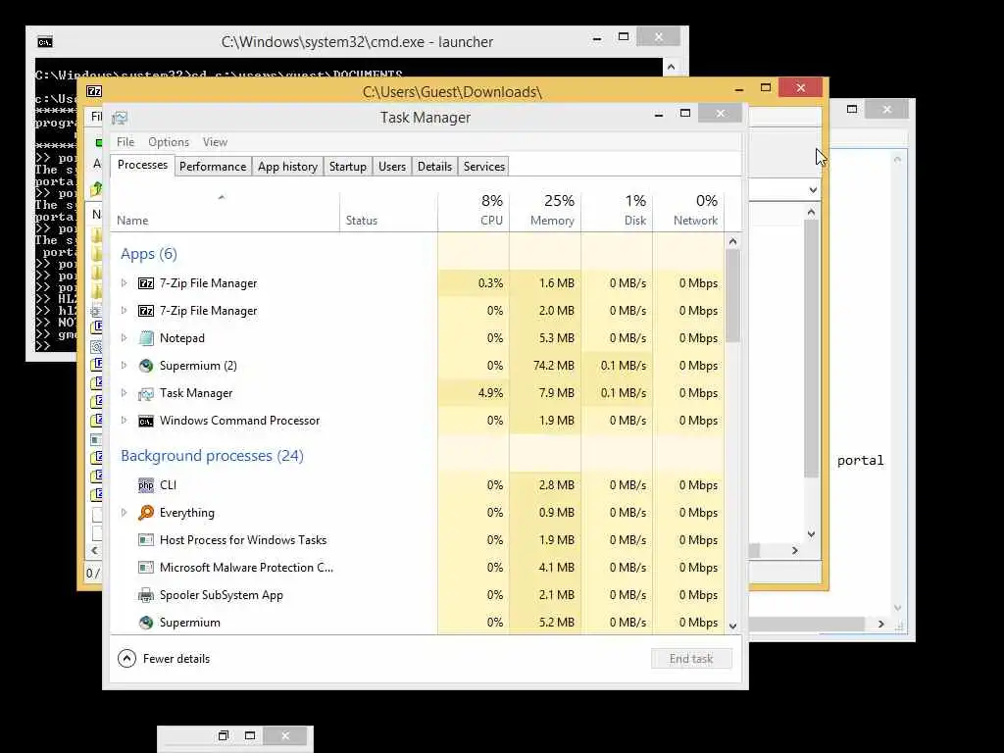The width and height of the screenshot is (1004, 753).
Task: Click the 74.2 MB memory value for Supermium
Action: click(553, 366)
